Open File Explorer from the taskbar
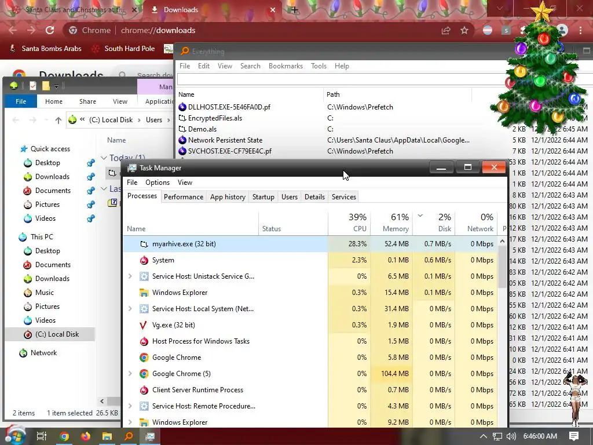This screenshot has height=445, width=593. pyautogui.click(x=107, y=436)
